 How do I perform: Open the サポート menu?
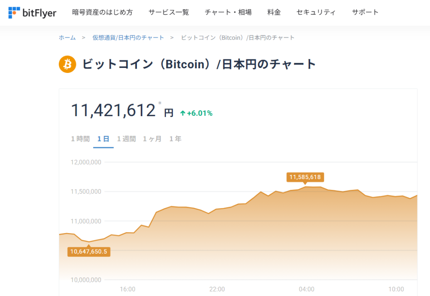[365, 12]
